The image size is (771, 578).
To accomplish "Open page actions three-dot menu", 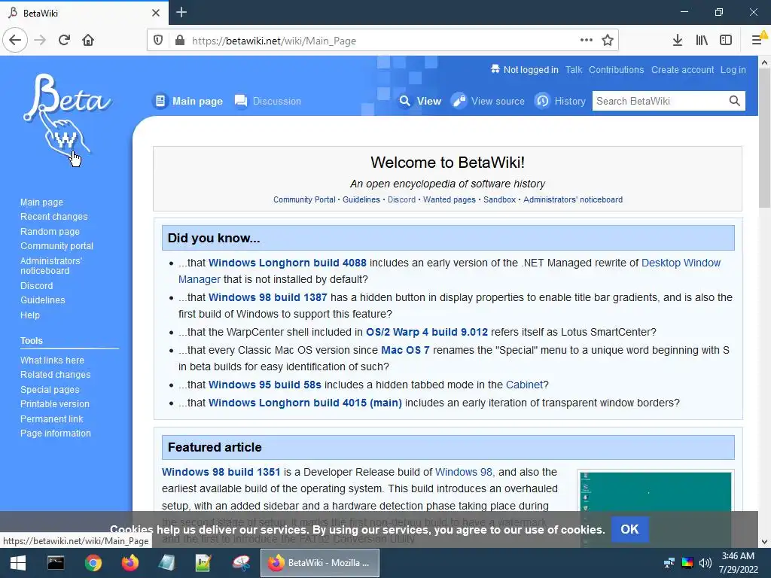I will coord(586,41).
